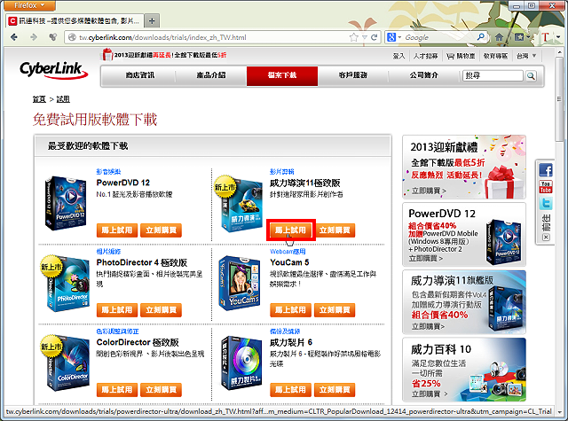Start PhotoDirector 4 trial with 馬上試用
This screenshot has width=568, height=421.
tap(117, 310)
